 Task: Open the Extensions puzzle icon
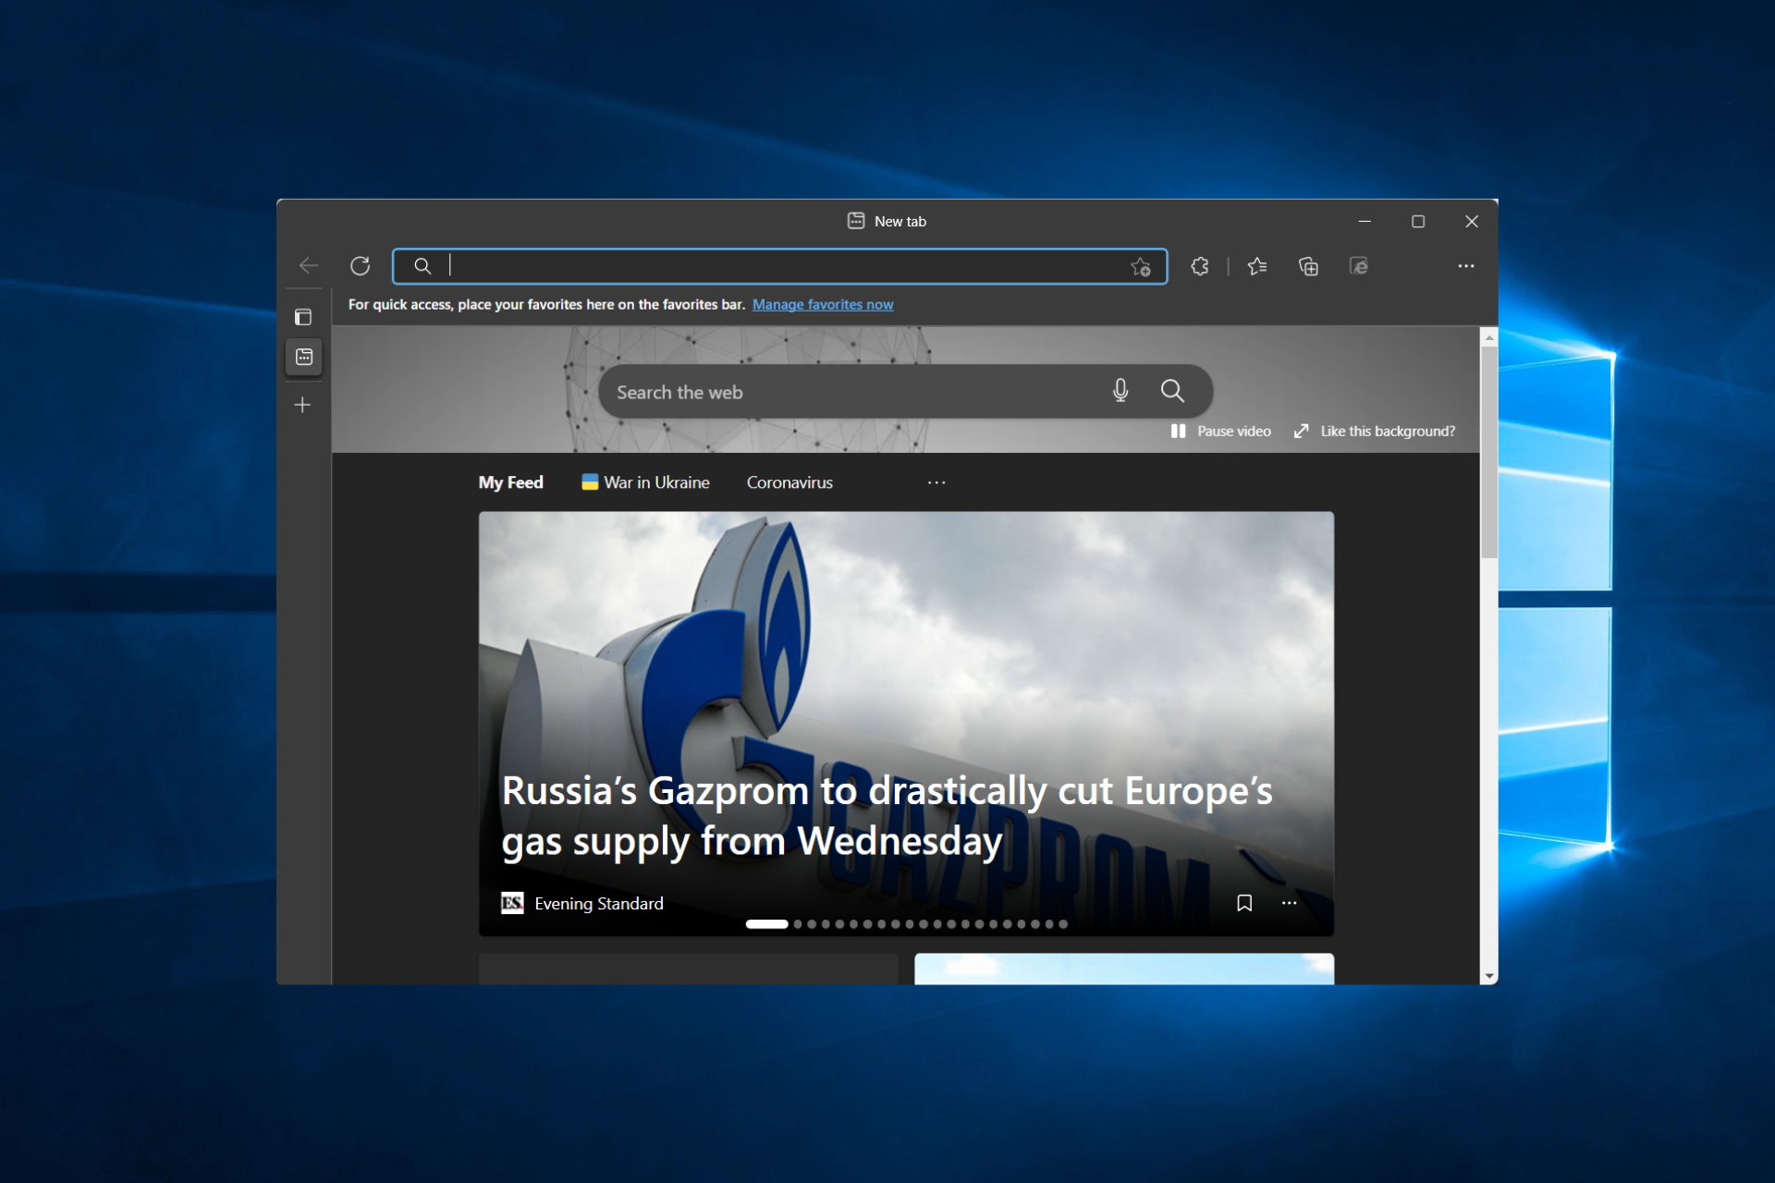pos(1200,266)
